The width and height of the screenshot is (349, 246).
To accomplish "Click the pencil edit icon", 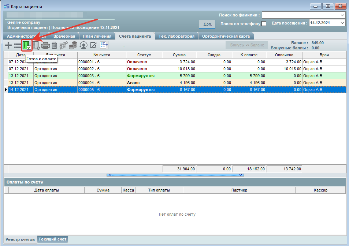I will (93, 45).
